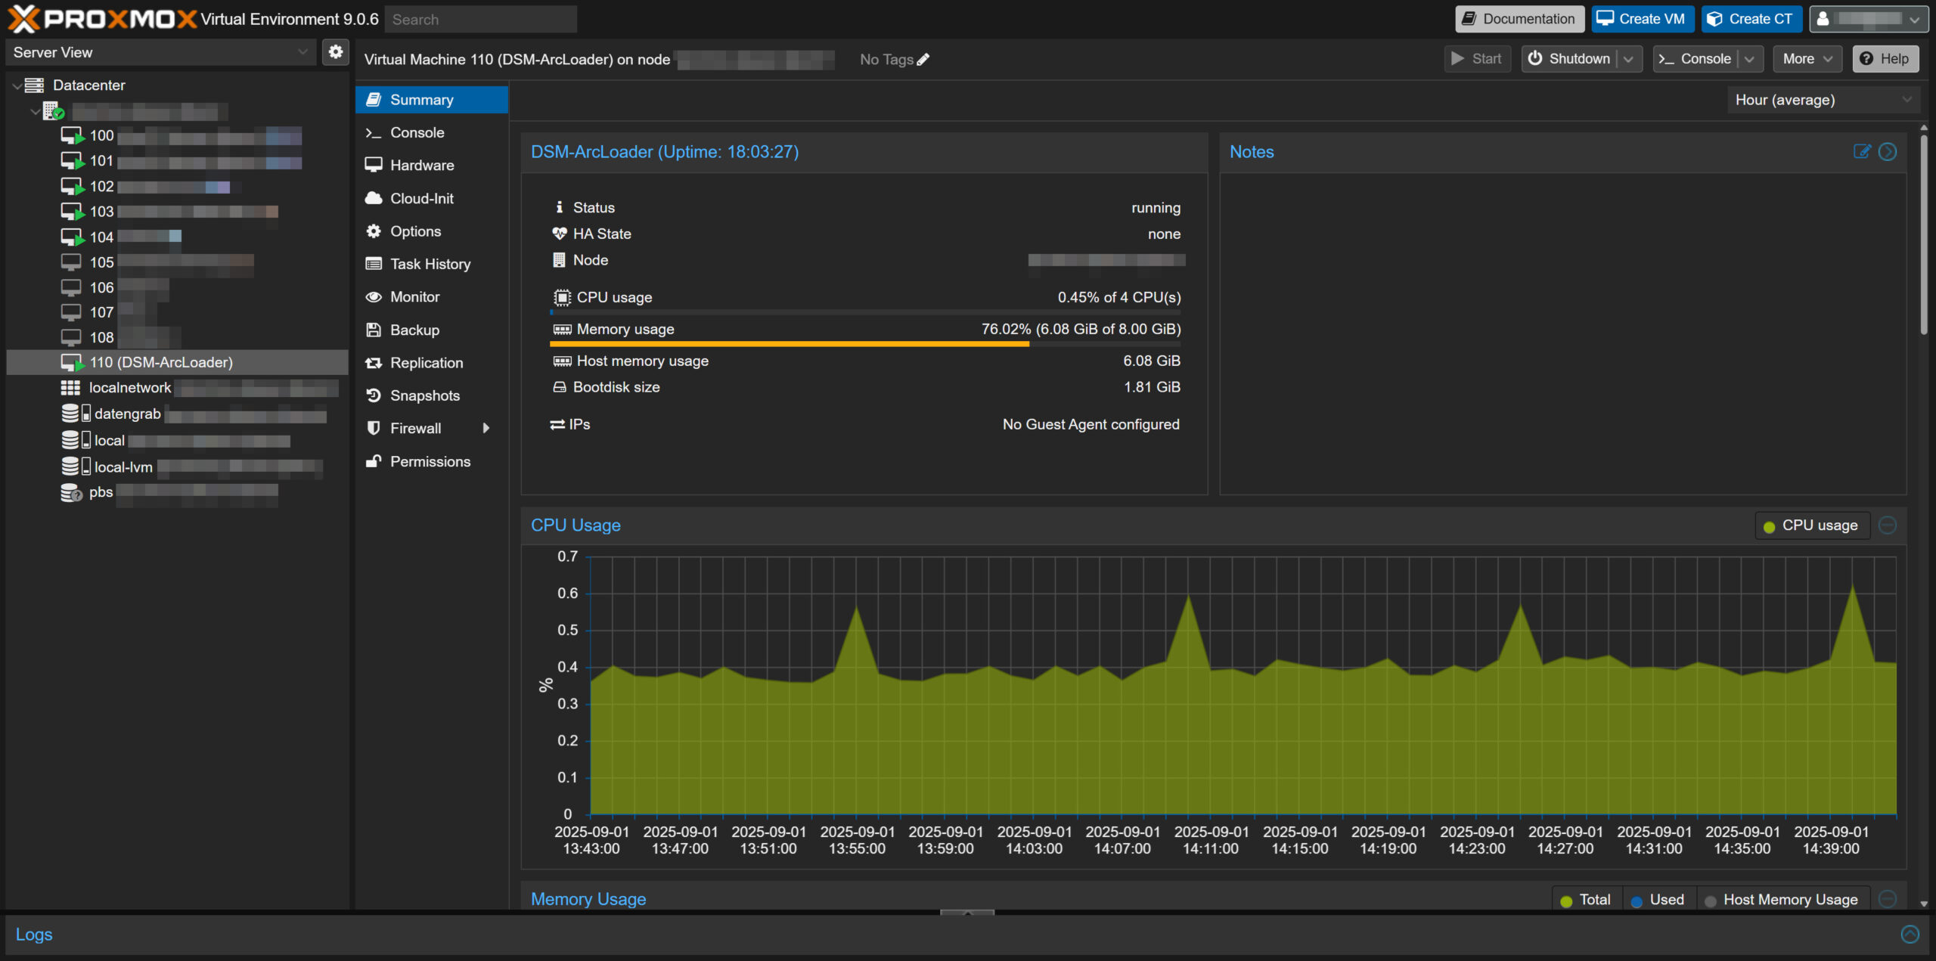The height and width of the screenshot is (961, 1936).
Task: Edit notes via the Notes edit icon
Action: tap(1862, 152)
